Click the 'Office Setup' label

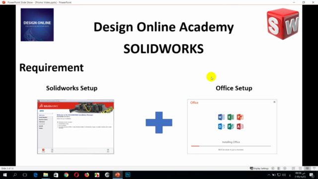coord(234,89)
